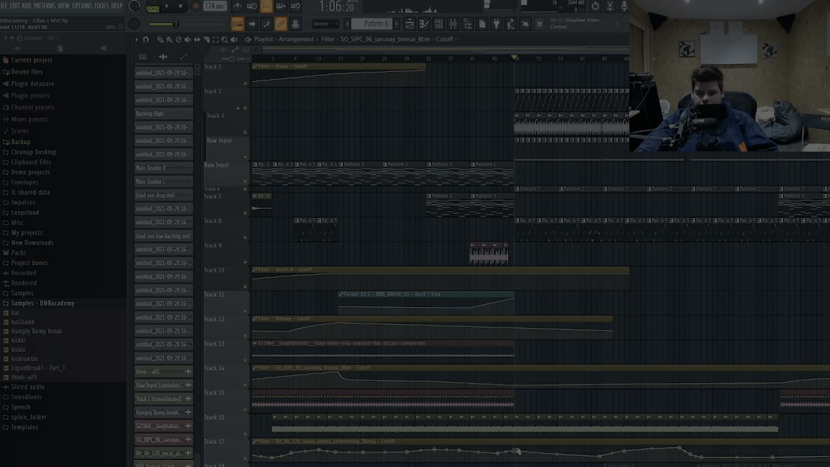Screen dimensions: 830x467
Task: Toggle Track 1 mute switch dot
Action: point(245,83)
